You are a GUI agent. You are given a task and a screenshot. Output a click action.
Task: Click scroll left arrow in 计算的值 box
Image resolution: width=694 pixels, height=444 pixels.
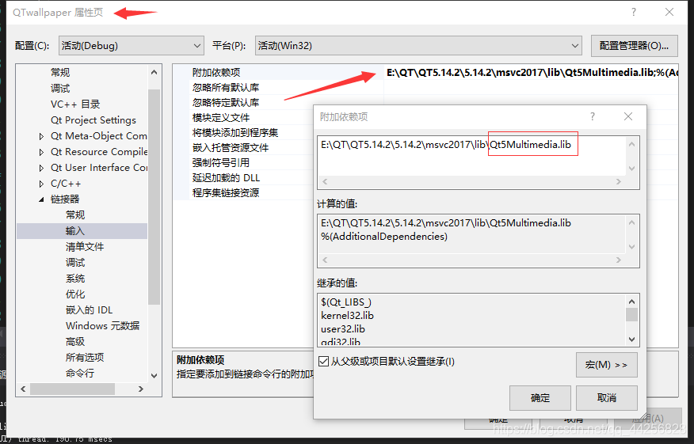(325, 260)
